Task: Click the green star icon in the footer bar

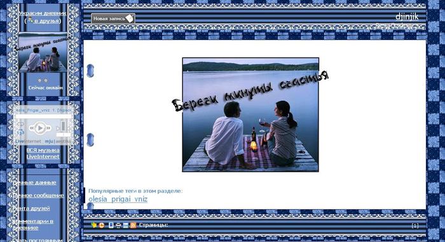Action: (94, 225)
